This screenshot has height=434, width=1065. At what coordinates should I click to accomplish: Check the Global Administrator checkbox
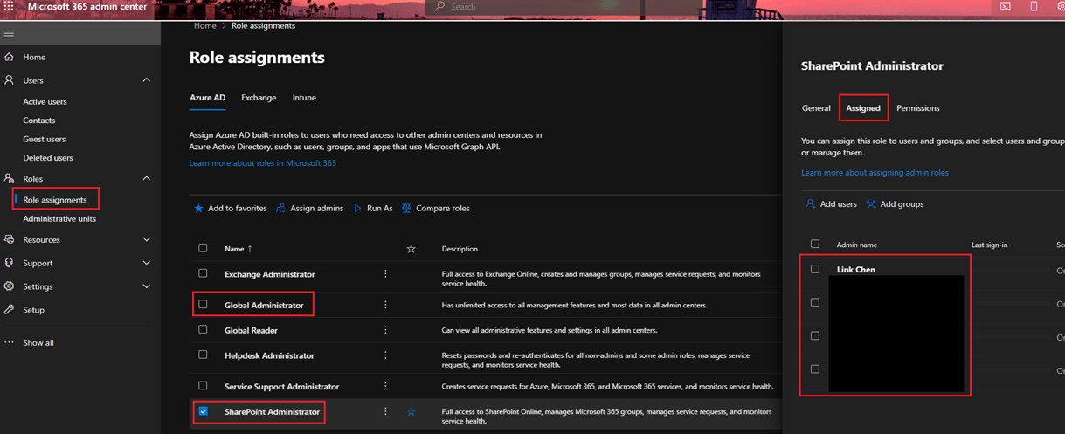click(203, 305)
